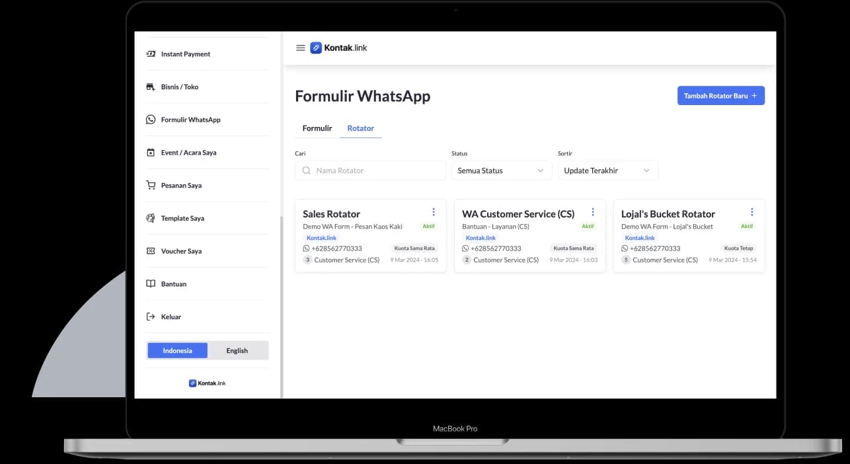Click Kontak.link tag on Sales Rotator card
This screenshot has height=464, width=850.
click(x=321, y=238)
